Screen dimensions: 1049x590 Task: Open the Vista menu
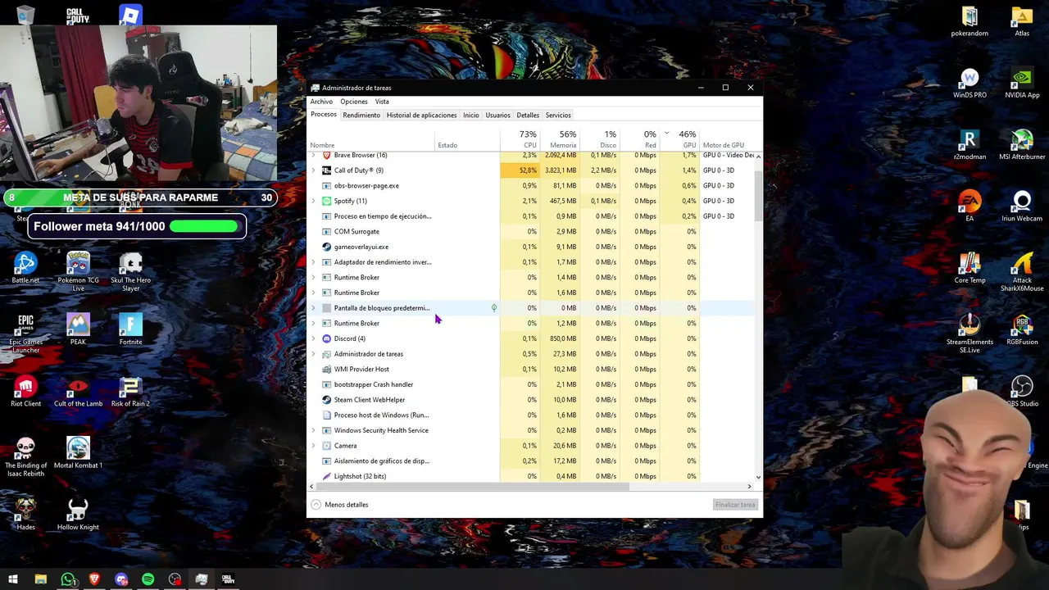coord(382,102)
